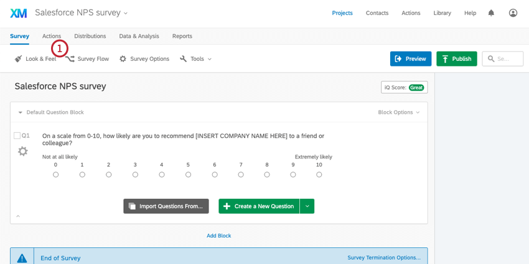Select rating 3 radio button
This screenshot has width=529, height=264.
click(x=135, y=175)
